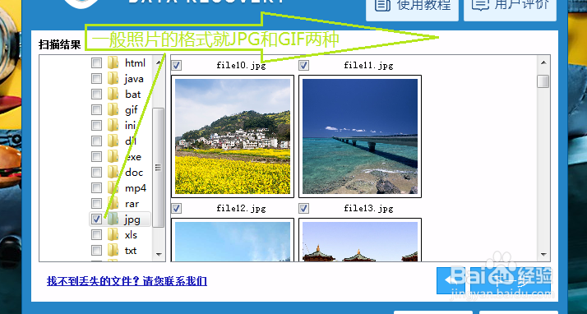Image resolution: width=587 pixels, height=314 pixels.
Task: Select the jpg tree label
Action: coord(132,219)
